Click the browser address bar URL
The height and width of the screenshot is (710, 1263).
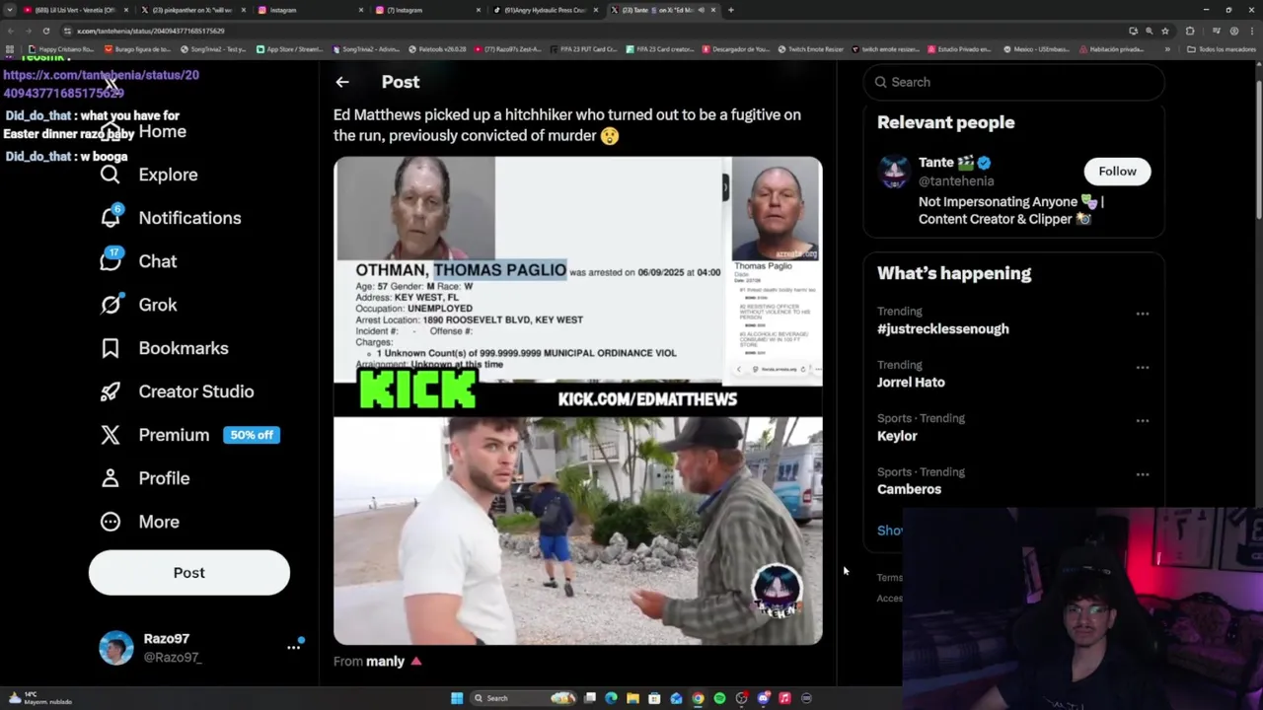pos(150,32)
